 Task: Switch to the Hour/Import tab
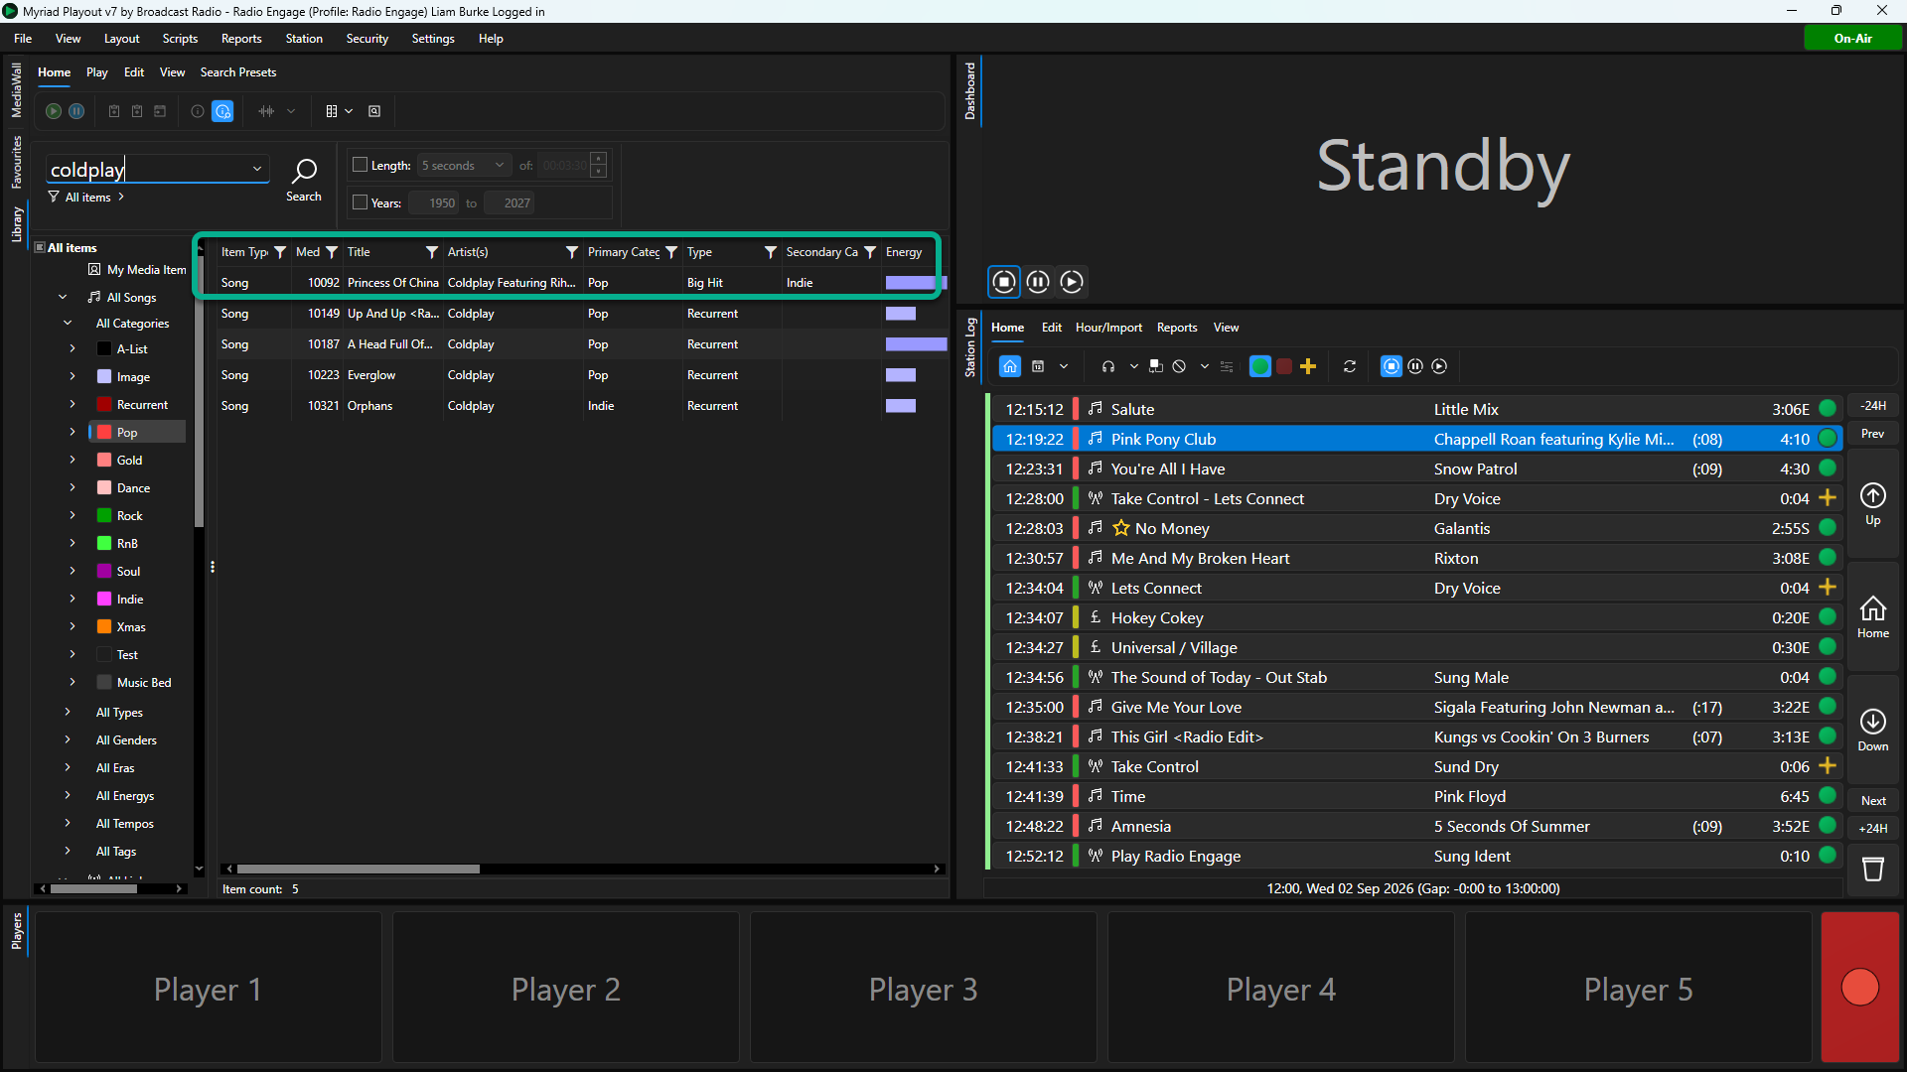pos(1108,328)
